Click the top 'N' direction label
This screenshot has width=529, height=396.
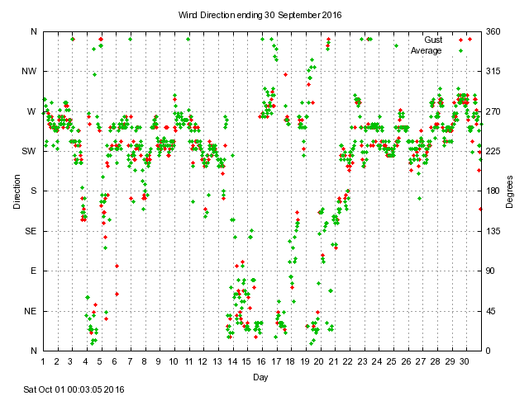point(34,31)
